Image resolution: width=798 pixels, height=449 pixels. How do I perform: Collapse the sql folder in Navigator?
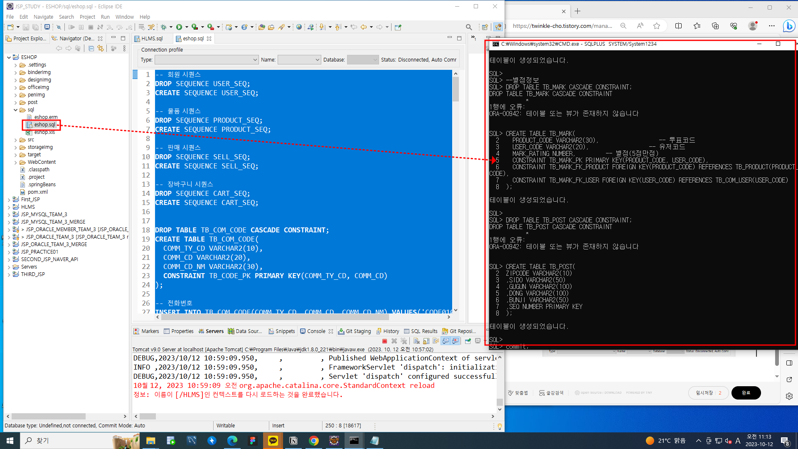[x=16, y=110]
